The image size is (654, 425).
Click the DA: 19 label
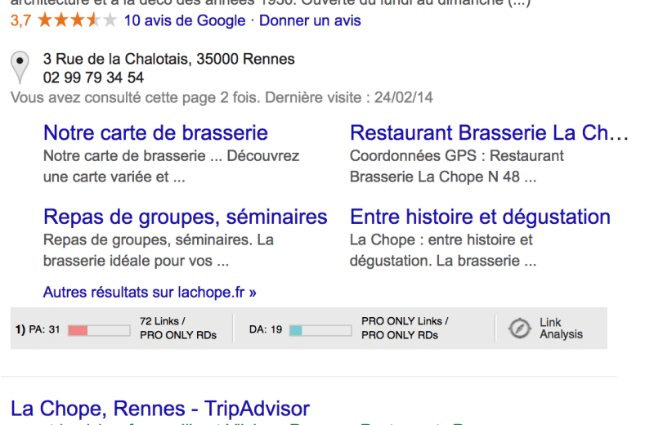pyautogui.click(x=266, y=329)
